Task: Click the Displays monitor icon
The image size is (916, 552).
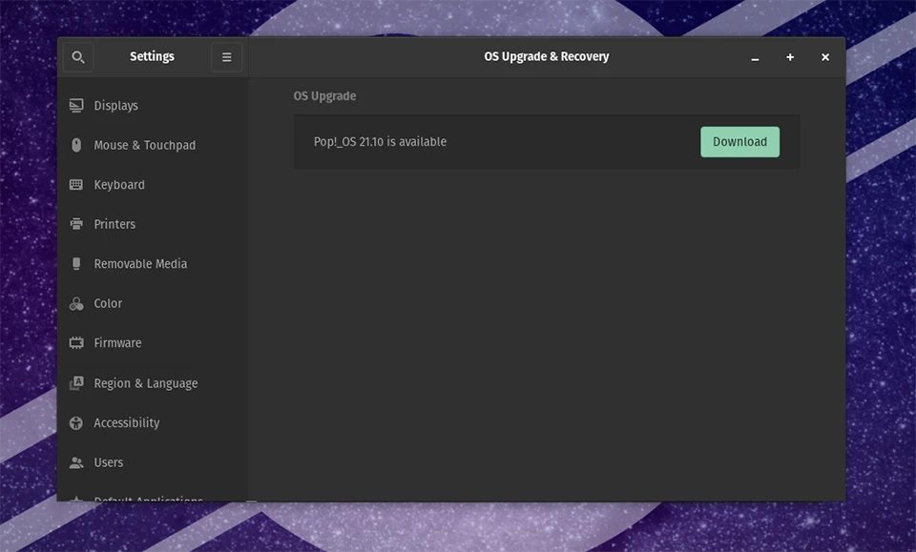Action: 76,106
